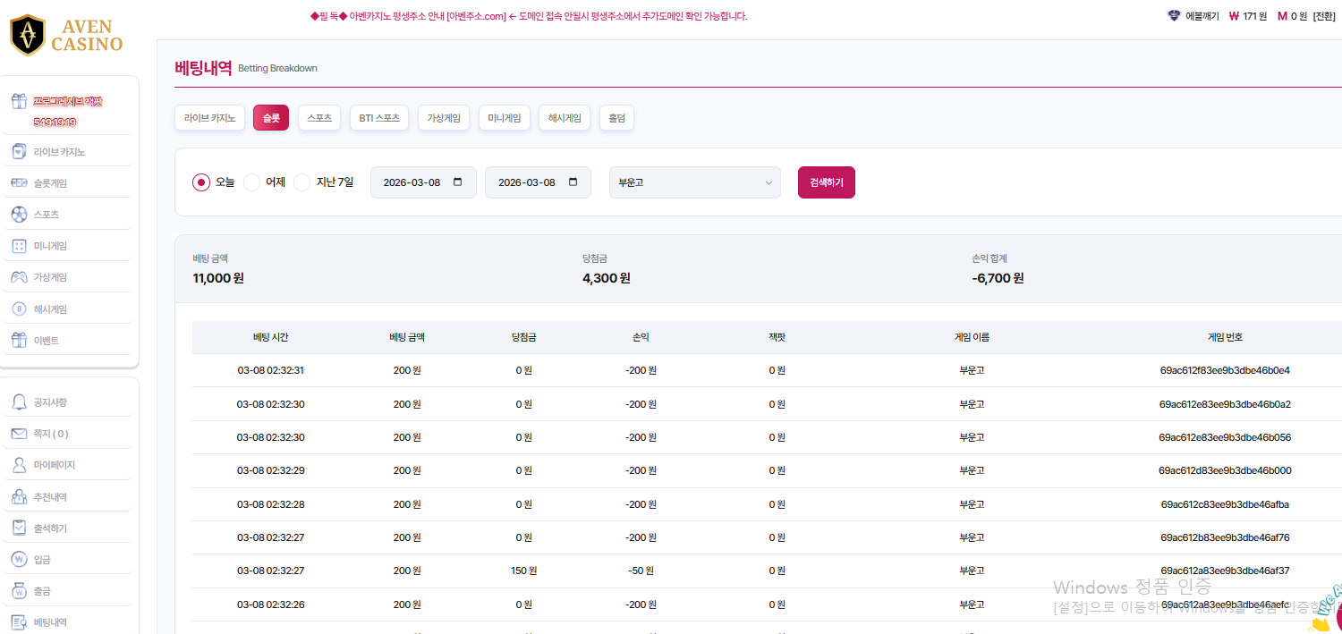Click the soccer ball sports icon
The width and height of the screenshot is (1342, 634).
[x=19, y=215]
